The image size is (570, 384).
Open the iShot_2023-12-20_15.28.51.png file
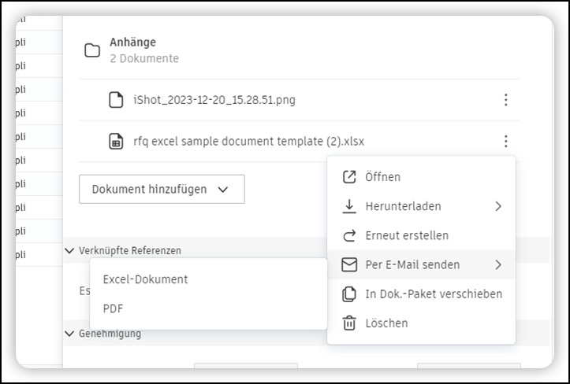214,100
